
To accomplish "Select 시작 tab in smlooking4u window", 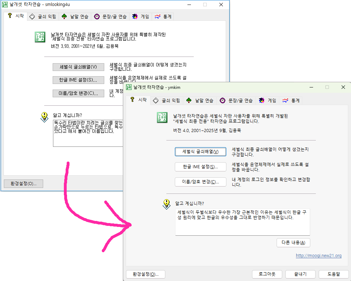I will [15, 16].
